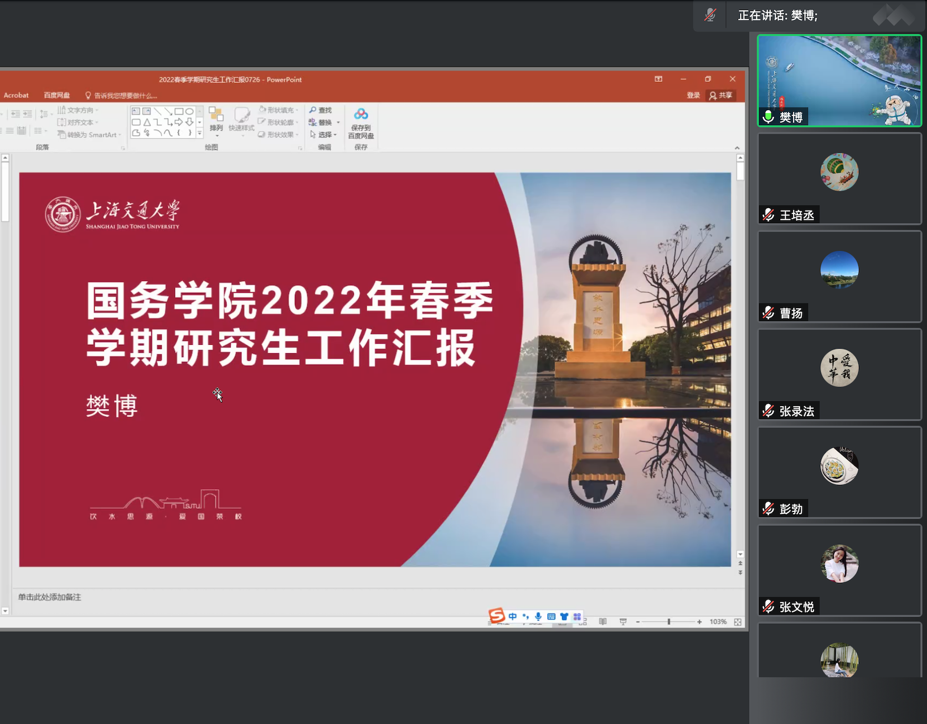Select 彭勃 participant tile
The width and height of the screenshot is (927, 724).
click(839, 472)
